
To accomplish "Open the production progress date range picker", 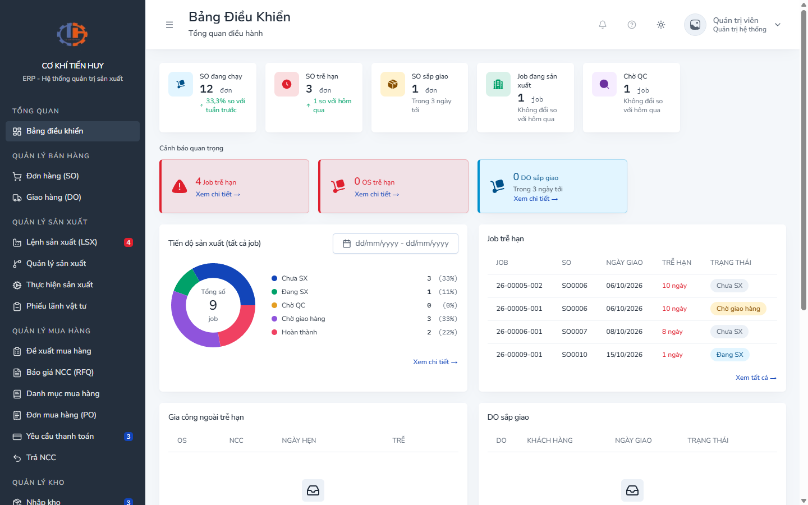I will click(396, 244).
